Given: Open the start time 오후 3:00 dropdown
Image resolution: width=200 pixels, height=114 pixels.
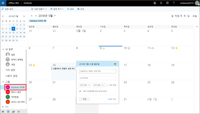Looking at the screenshot, I should tap(85, 85).
